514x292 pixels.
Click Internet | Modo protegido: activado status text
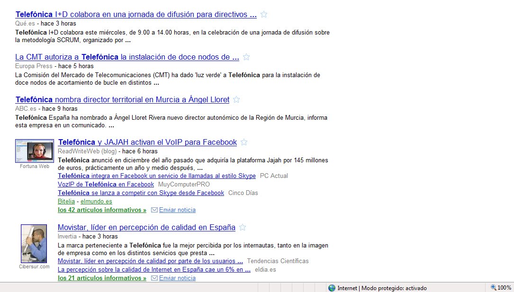coord(382,288)
